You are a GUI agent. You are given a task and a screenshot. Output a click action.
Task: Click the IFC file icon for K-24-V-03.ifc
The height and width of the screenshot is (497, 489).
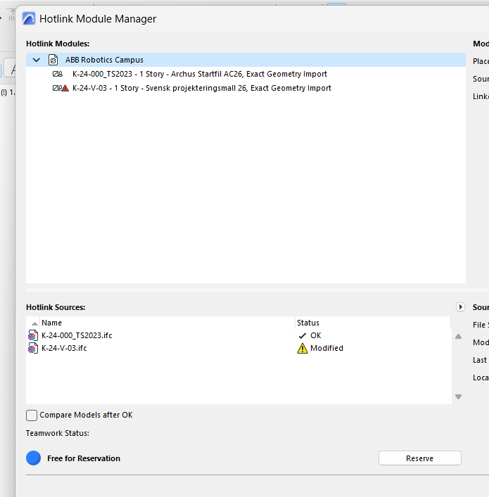[33, 348]
